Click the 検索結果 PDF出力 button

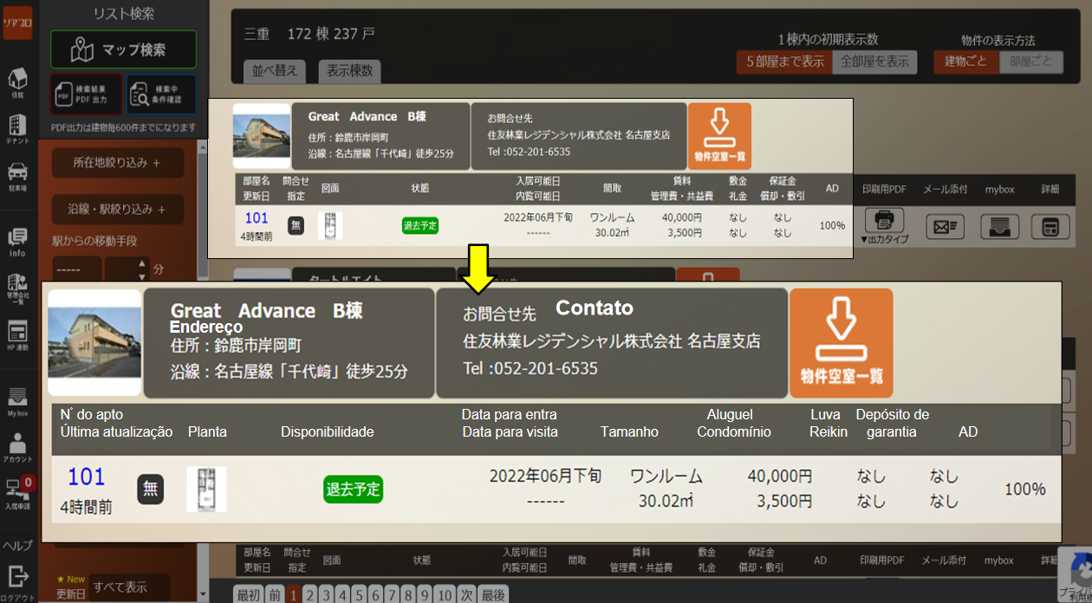coord(87,95)
